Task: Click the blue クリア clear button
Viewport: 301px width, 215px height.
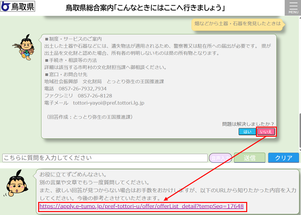Action: pyautogui.click(x=283, y=158)
